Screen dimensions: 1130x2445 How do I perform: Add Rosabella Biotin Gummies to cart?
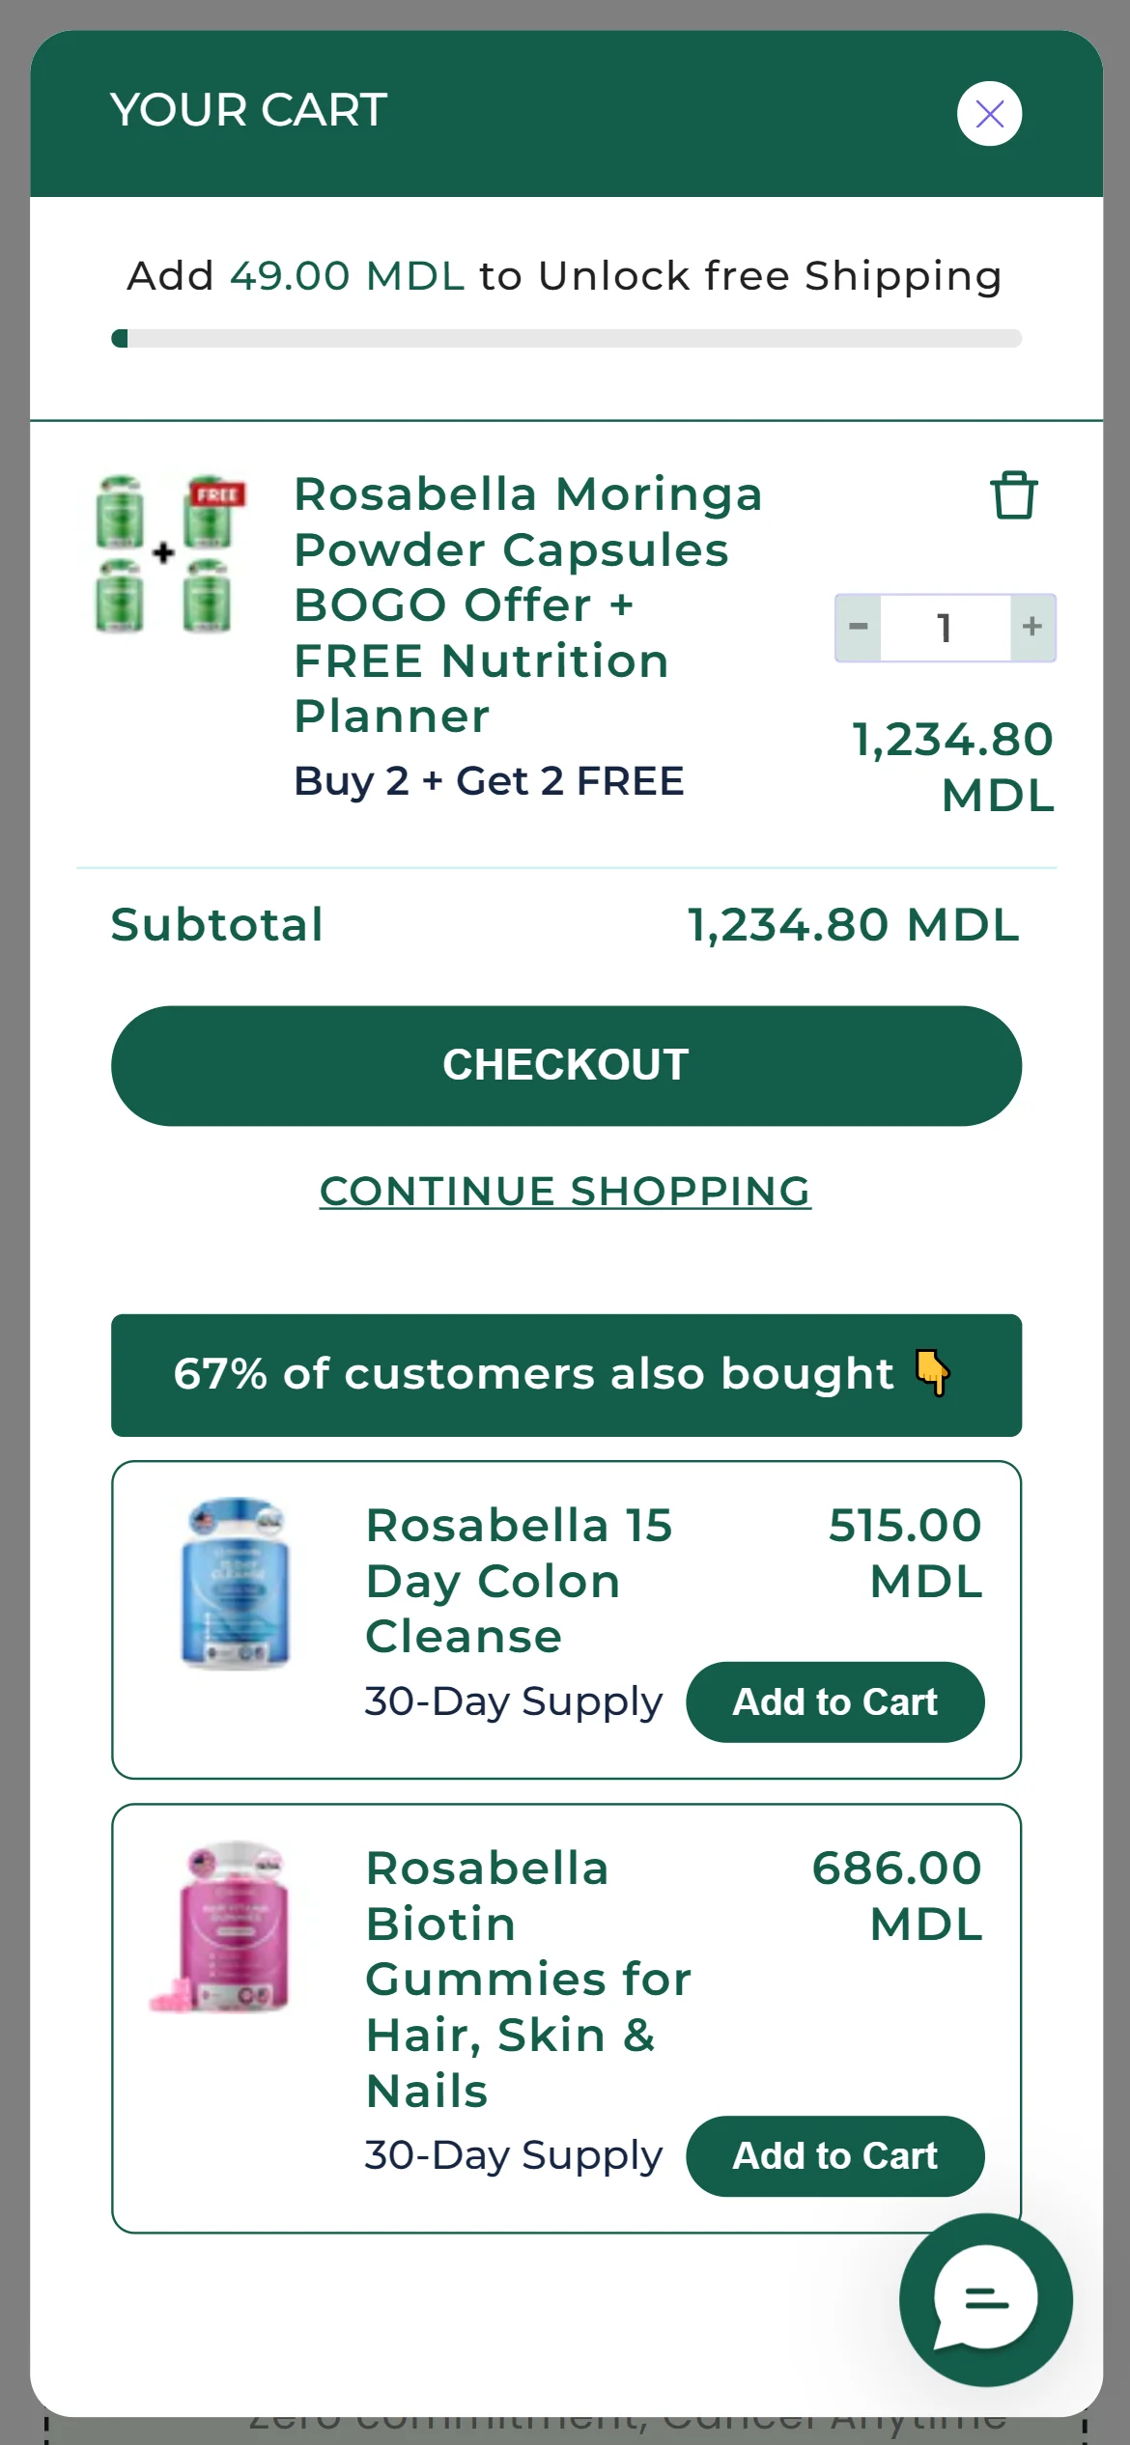[834, 2155]
